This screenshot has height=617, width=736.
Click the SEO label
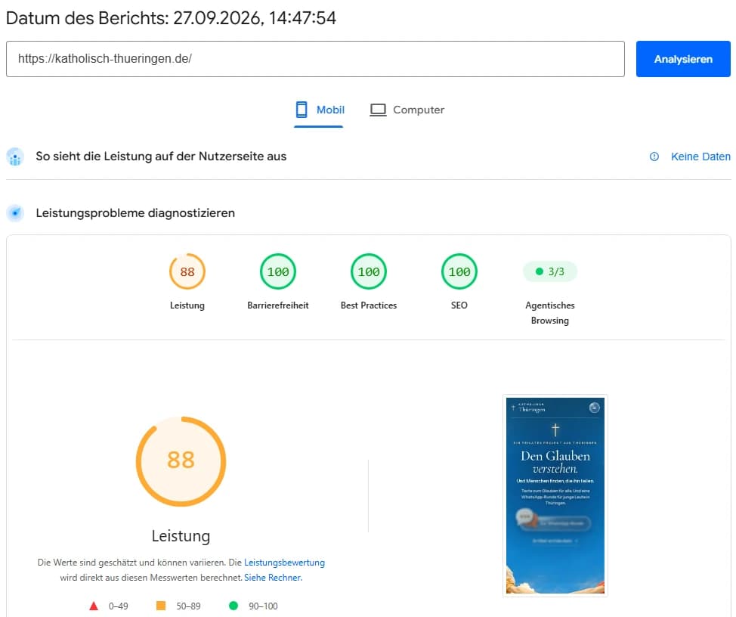459,305
